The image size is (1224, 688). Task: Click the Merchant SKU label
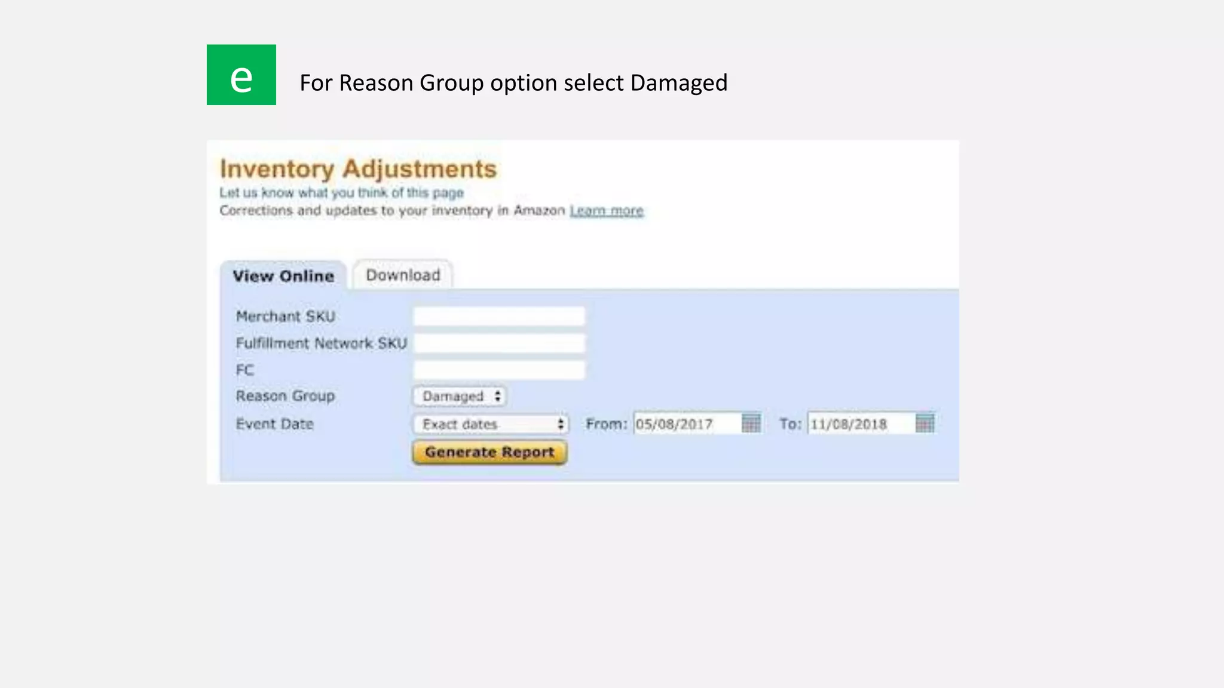(285, 317)
